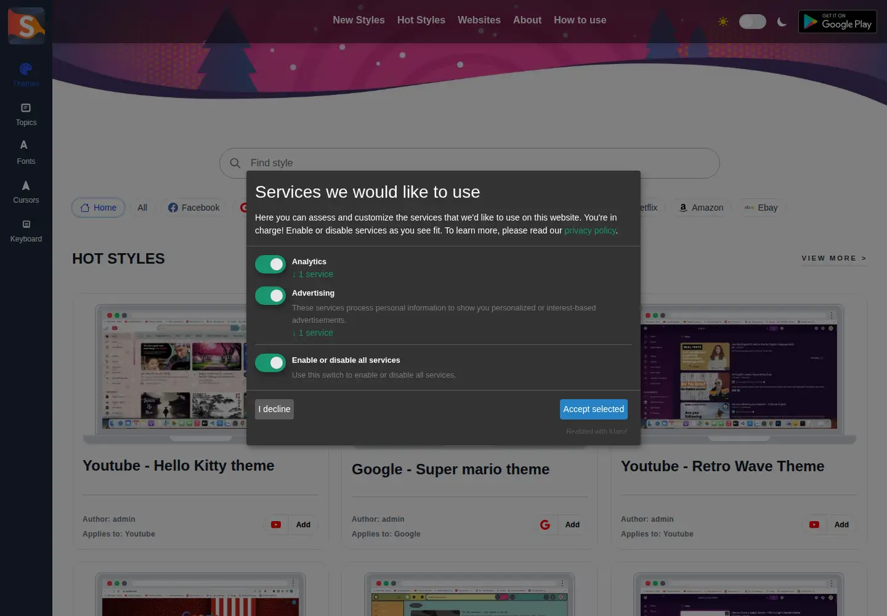The image size is (887, 616).
Task: Open the Themes sidebar section
Action: 26,75
